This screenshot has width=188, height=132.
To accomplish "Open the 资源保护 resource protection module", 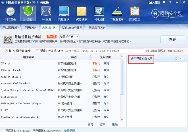I will coord(82,14).
